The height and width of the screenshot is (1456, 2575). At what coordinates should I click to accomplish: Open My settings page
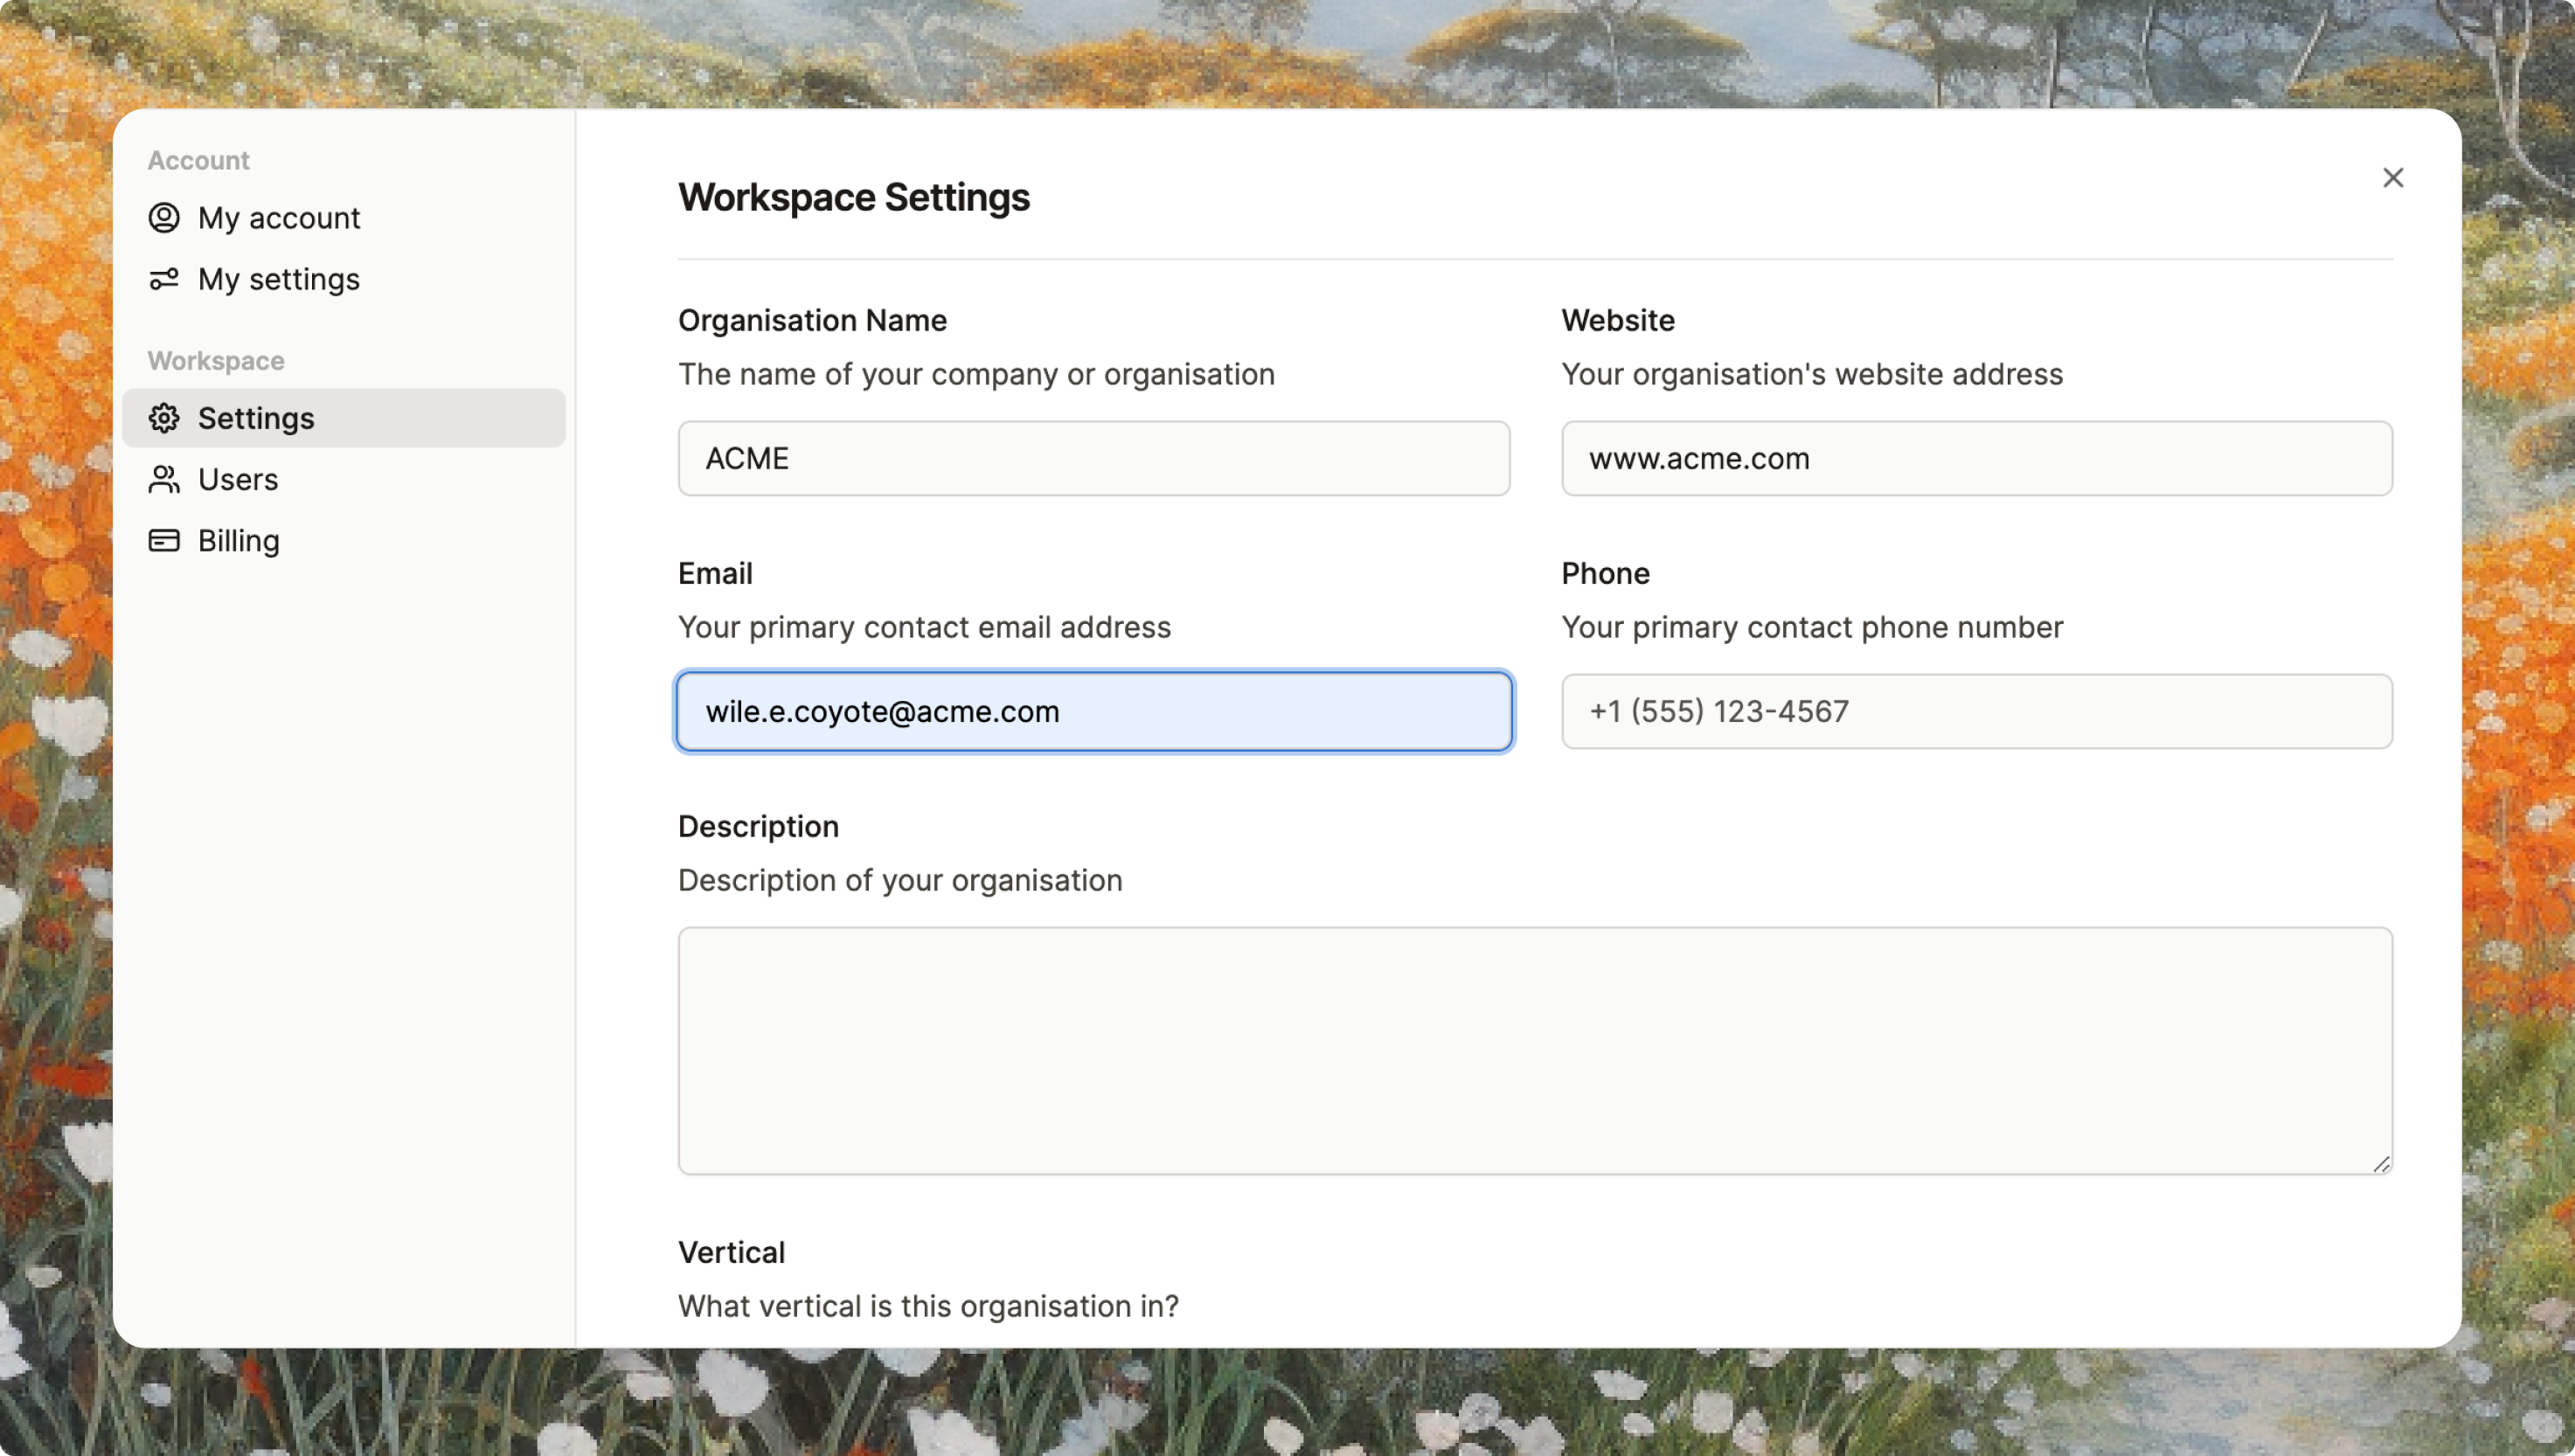coord(343,279)
